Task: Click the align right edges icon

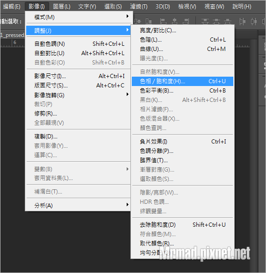Action: pos(186,21)
